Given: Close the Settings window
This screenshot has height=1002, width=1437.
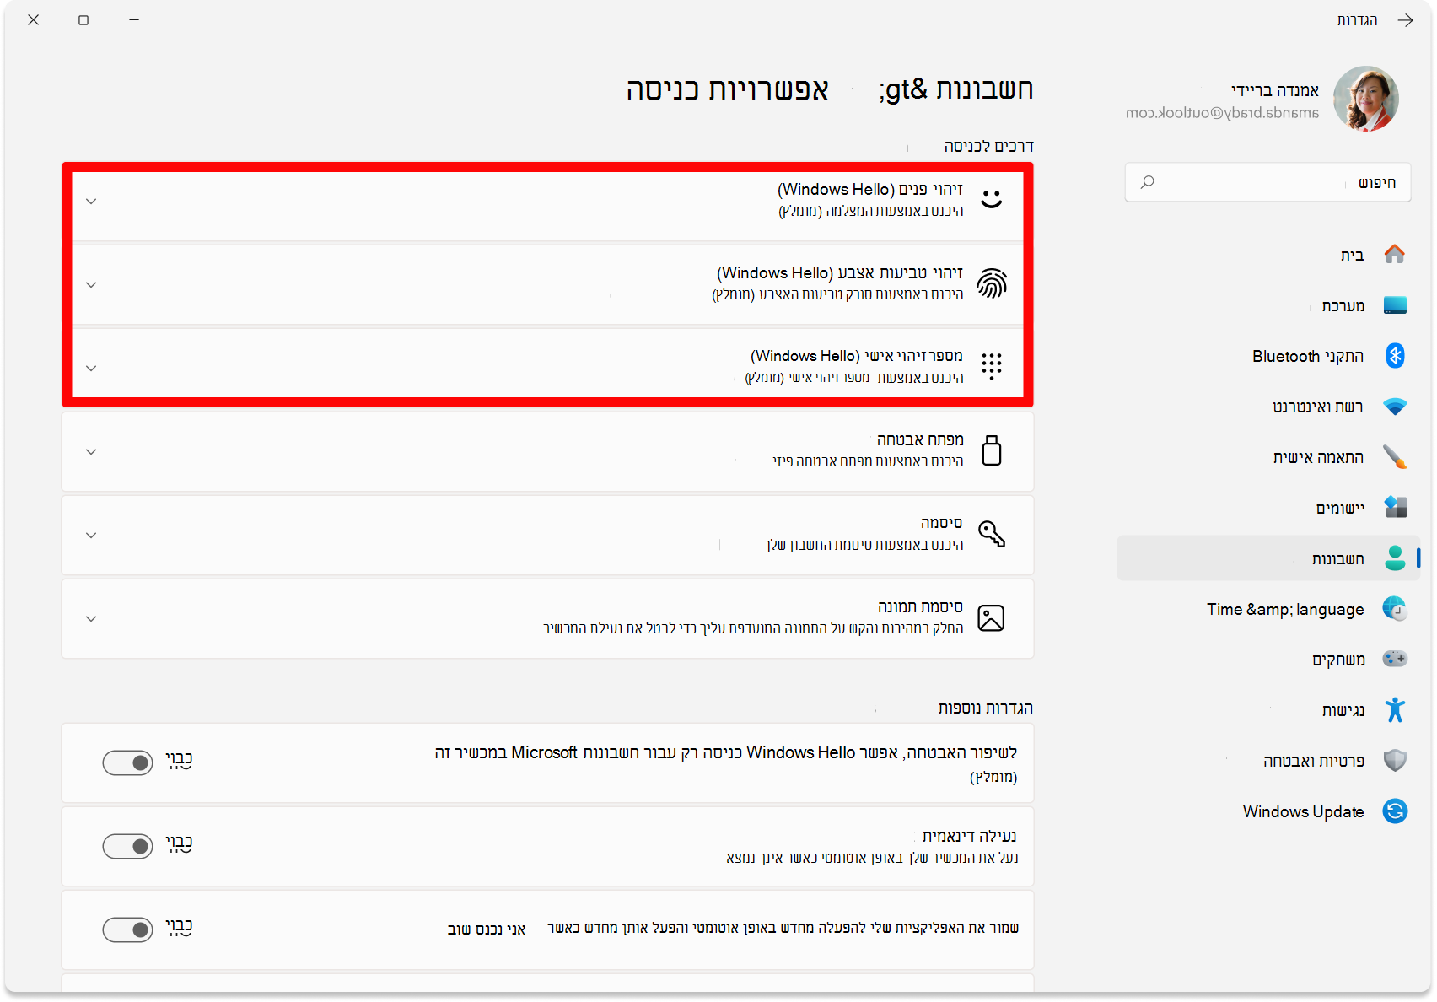Looking at the screenshot, I should click(x=34, y=20).
